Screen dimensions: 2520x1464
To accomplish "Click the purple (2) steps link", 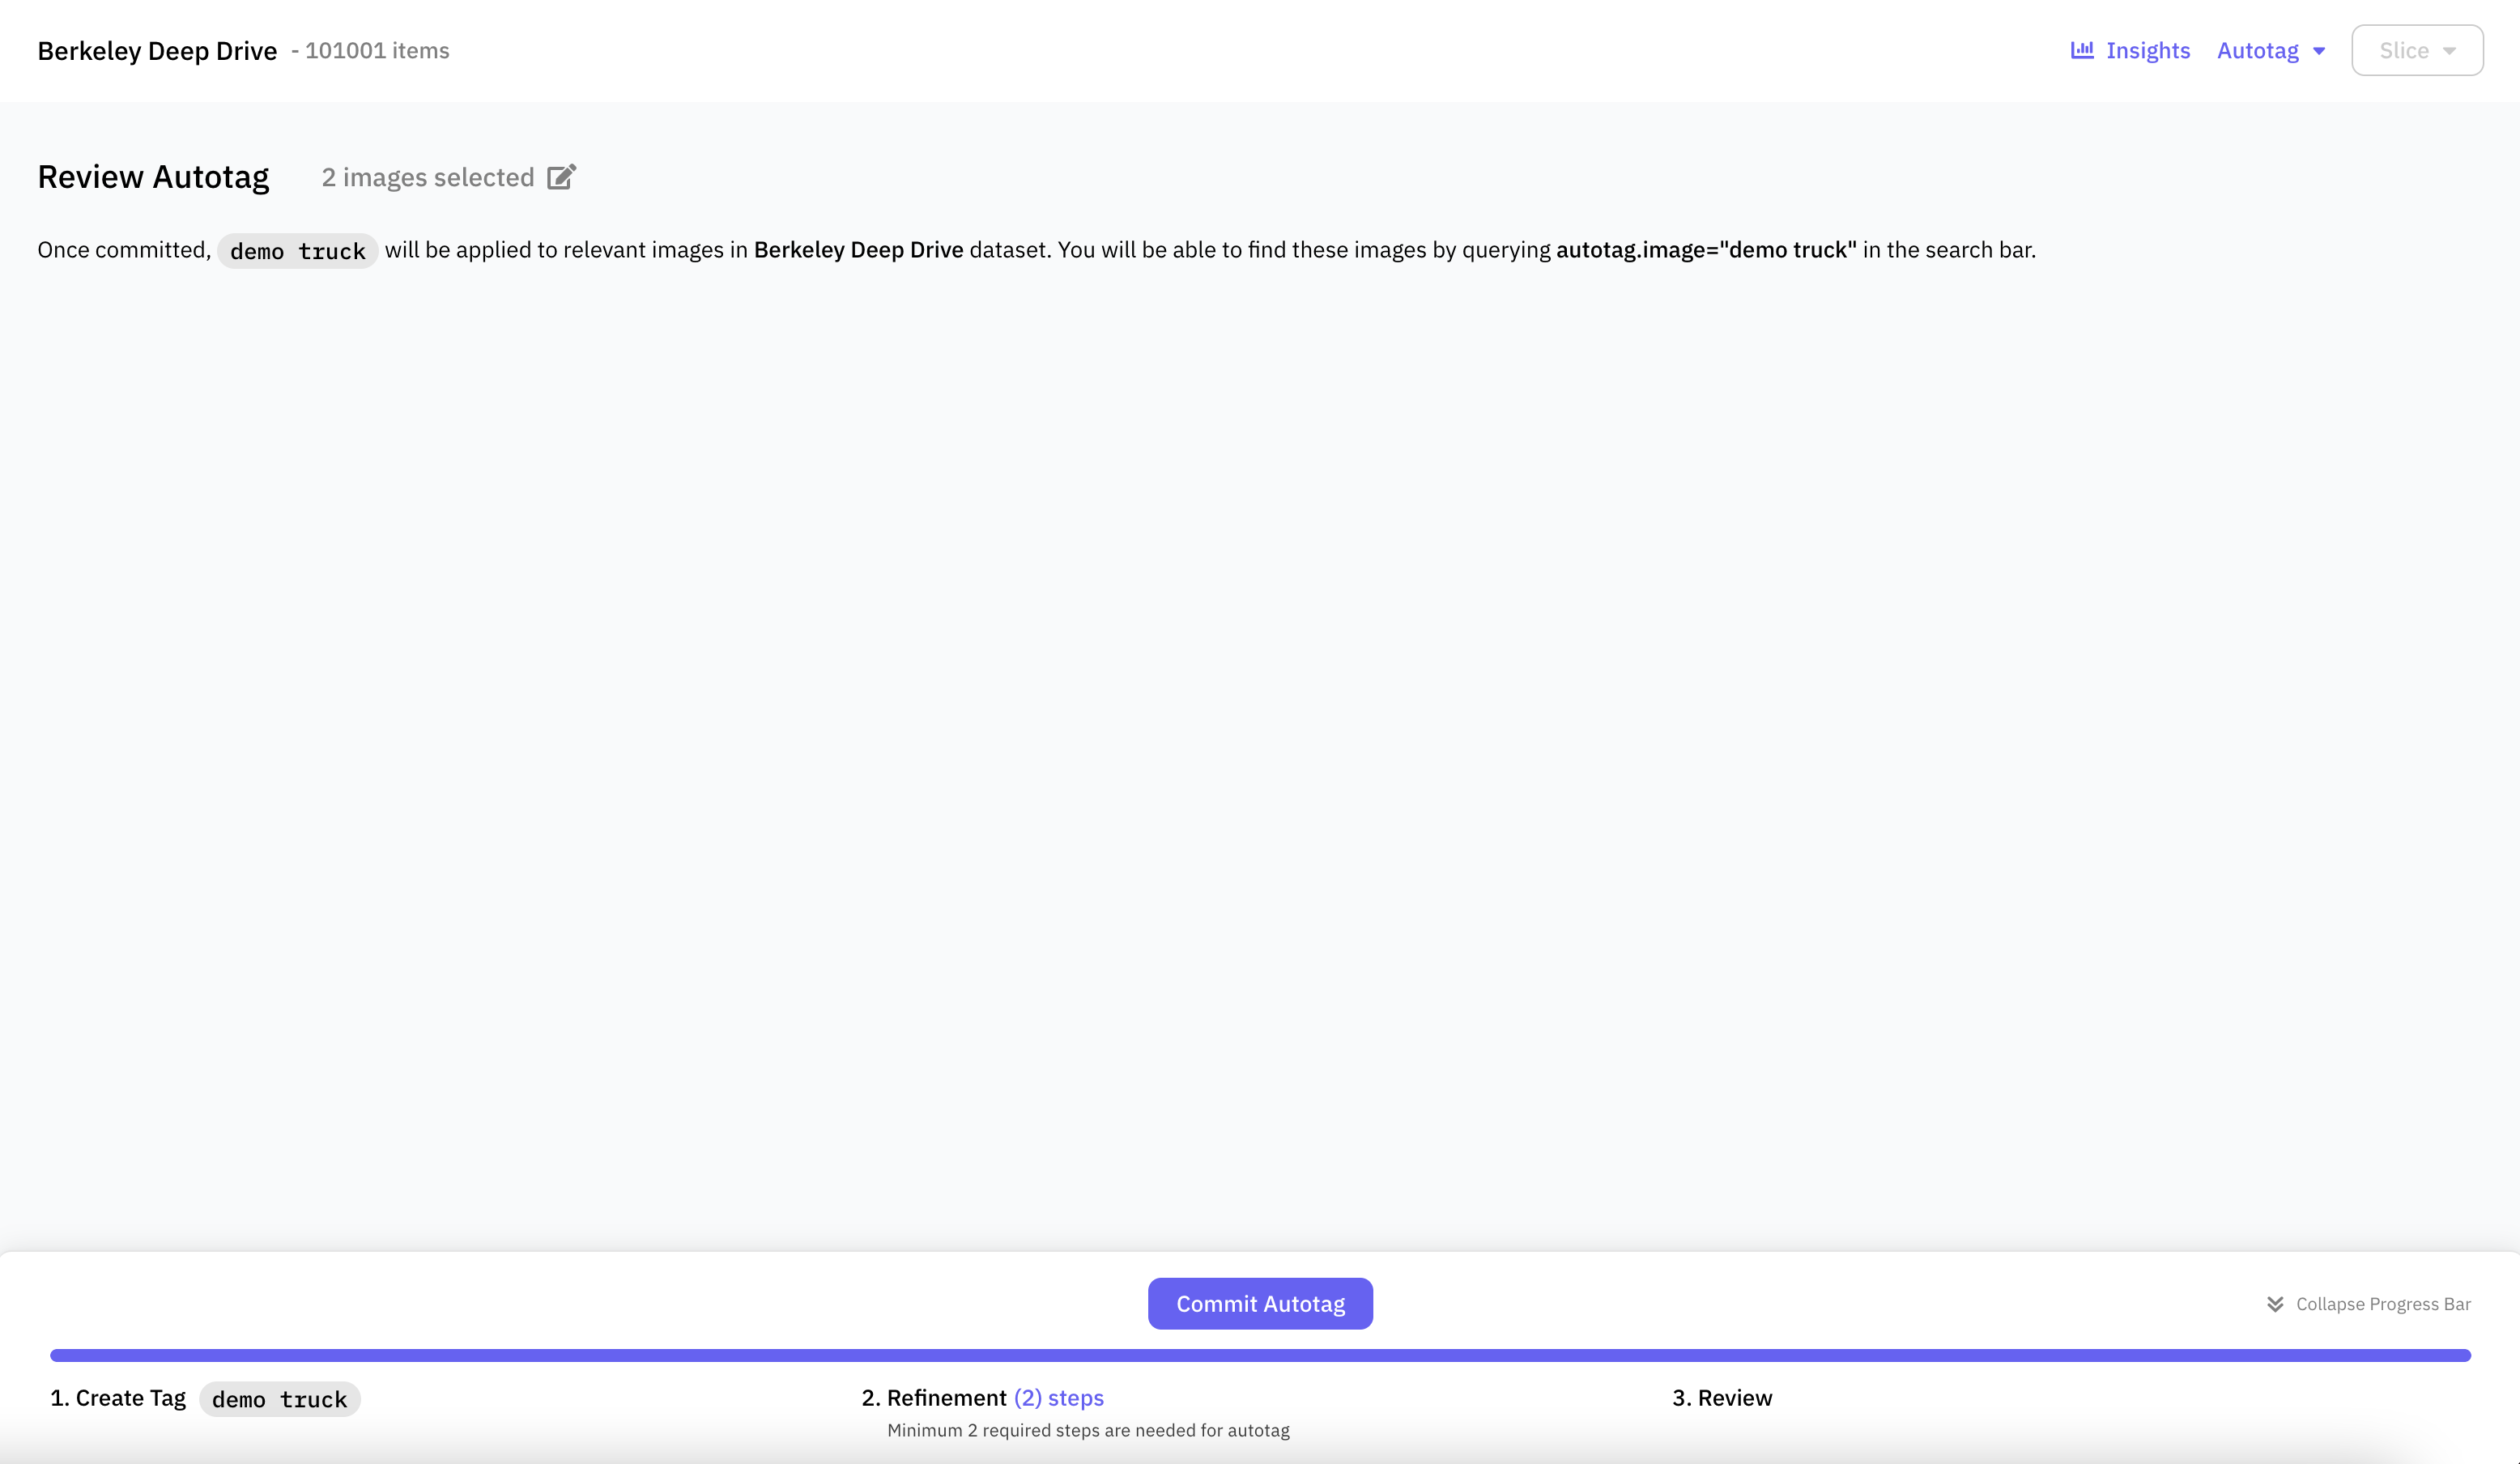I will (1059, 1398).
